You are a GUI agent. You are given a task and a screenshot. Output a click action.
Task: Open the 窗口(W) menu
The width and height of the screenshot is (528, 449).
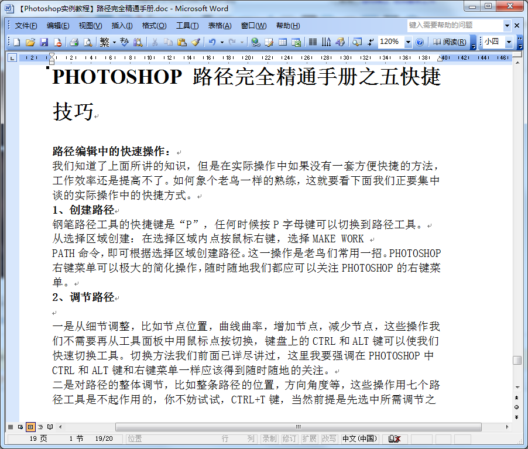coord(253,26)
